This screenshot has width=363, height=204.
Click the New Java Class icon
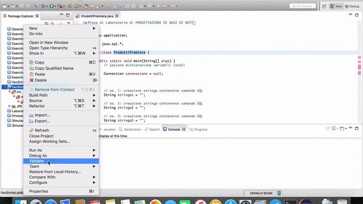tap(76, 6)
